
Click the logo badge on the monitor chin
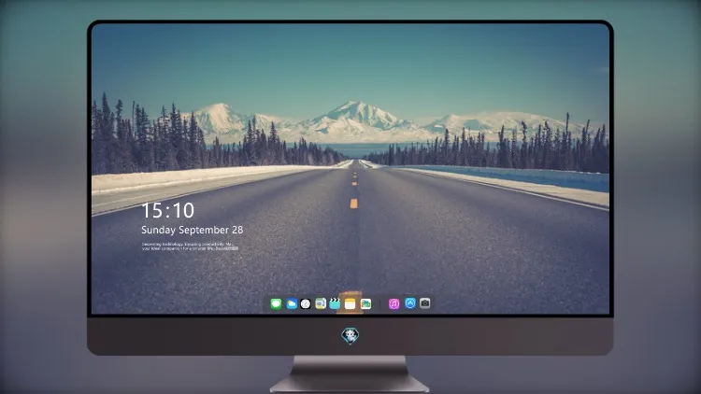[350, 336]
